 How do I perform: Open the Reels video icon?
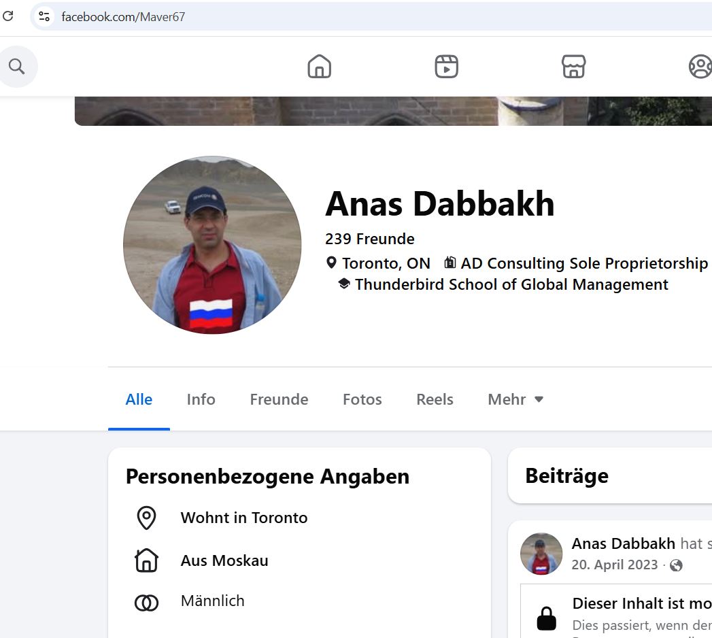tap(446, 66)
